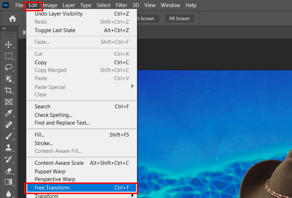Select the Move tool

8,44
